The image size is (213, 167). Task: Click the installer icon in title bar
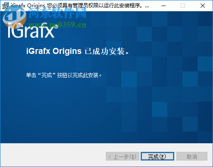(x=5, y=6)
